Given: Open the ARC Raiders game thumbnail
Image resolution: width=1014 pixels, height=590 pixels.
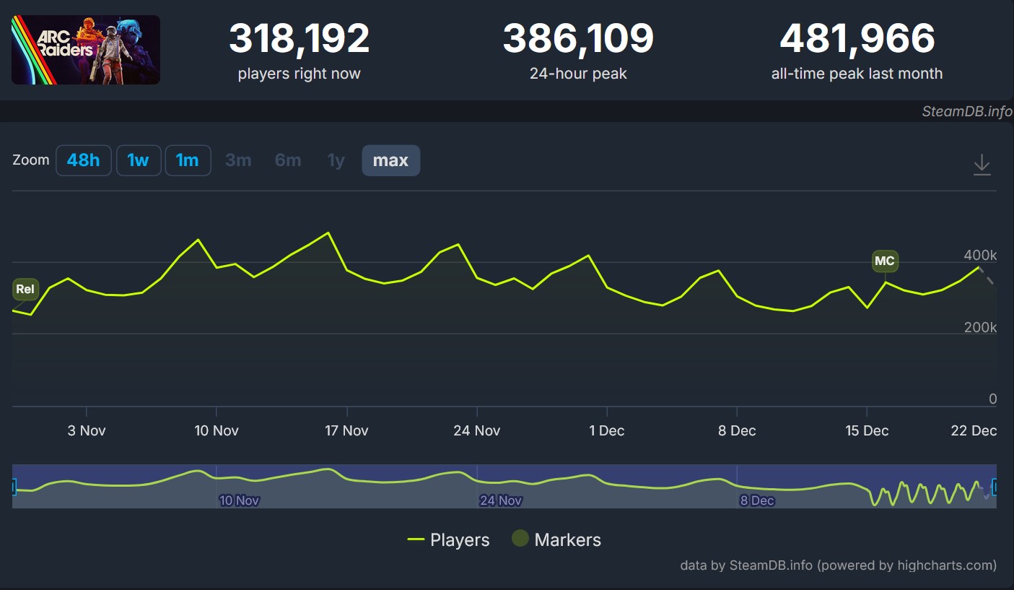Looking at the screenshot, I should pos(86,50).
